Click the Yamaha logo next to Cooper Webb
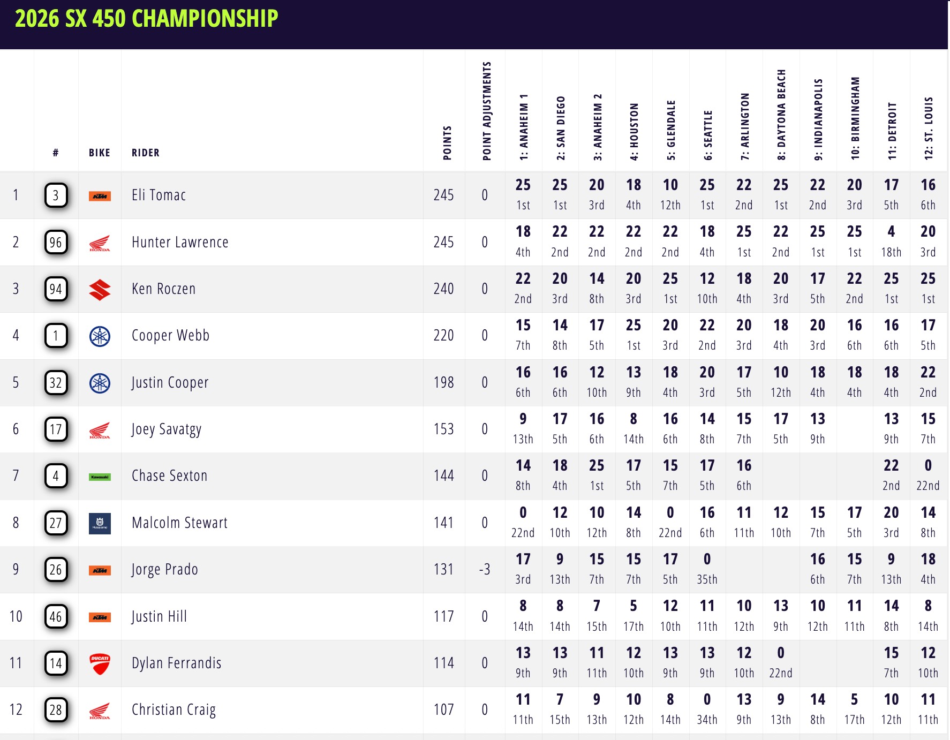 click(100, 336)
